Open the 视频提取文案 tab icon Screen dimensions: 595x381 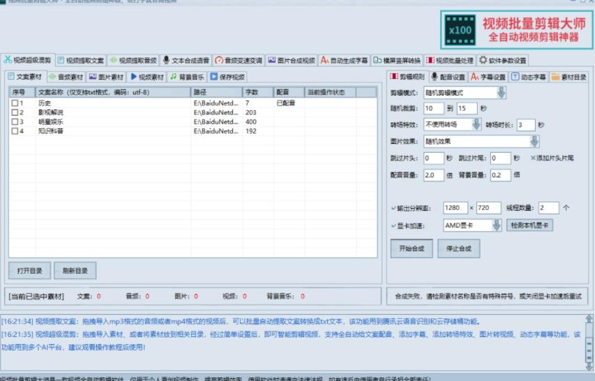(61, 60)
